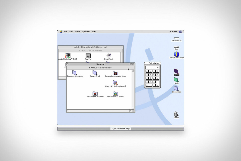The height and width of the screenshot is (161, 241).
Task: Click the Trash icon
Action: pos(176,114)
